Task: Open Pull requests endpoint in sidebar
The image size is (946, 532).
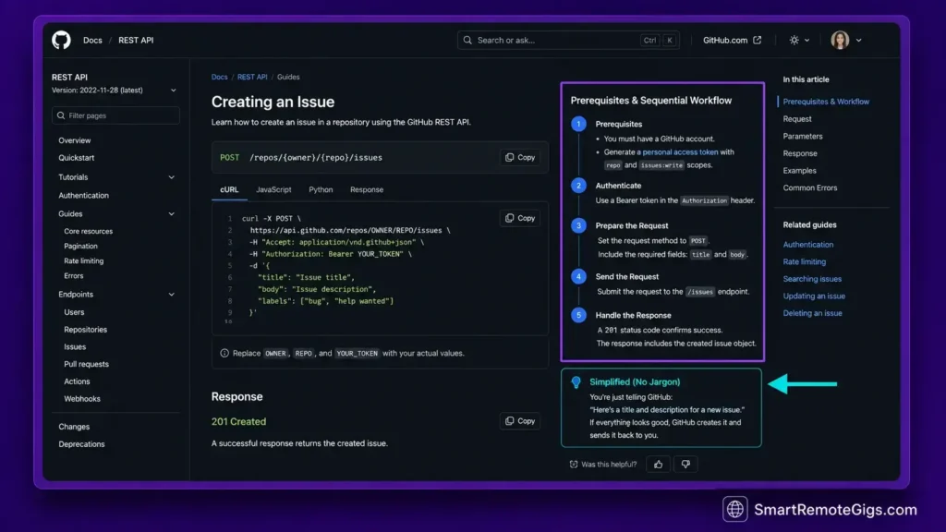Action: tap(86, 364)
